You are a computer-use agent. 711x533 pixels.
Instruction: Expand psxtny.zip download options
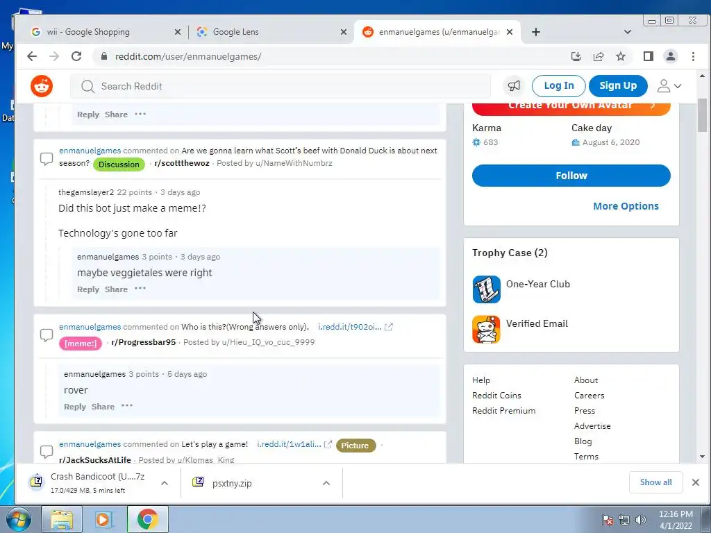click(x=326, y=483)
